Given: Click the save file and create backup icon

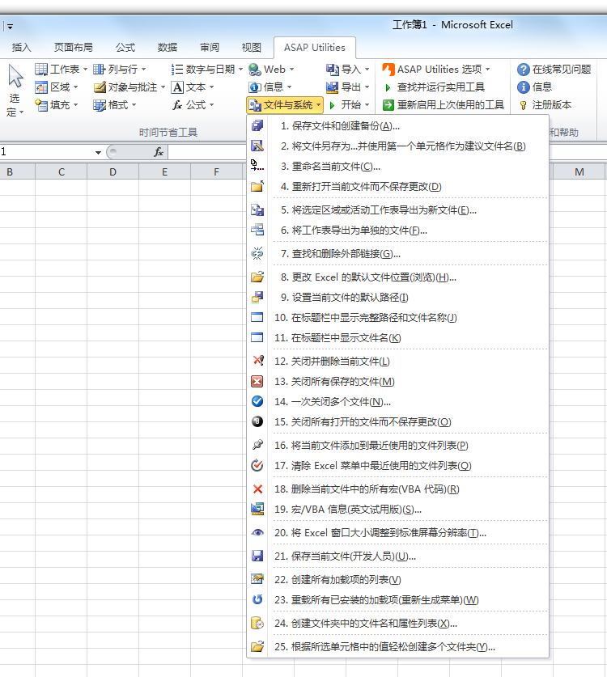Looking at the screenshot, I should coord(257,125).
